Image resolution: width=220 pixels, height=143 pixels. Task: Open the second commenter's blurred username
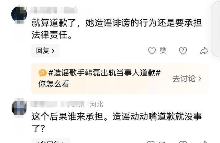pos(57,104)
